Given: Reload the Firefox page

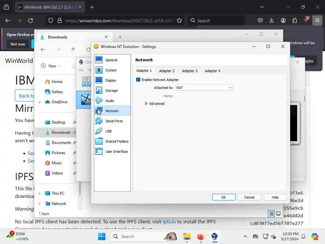Looking at the screenshot, I should pos(30,21).
